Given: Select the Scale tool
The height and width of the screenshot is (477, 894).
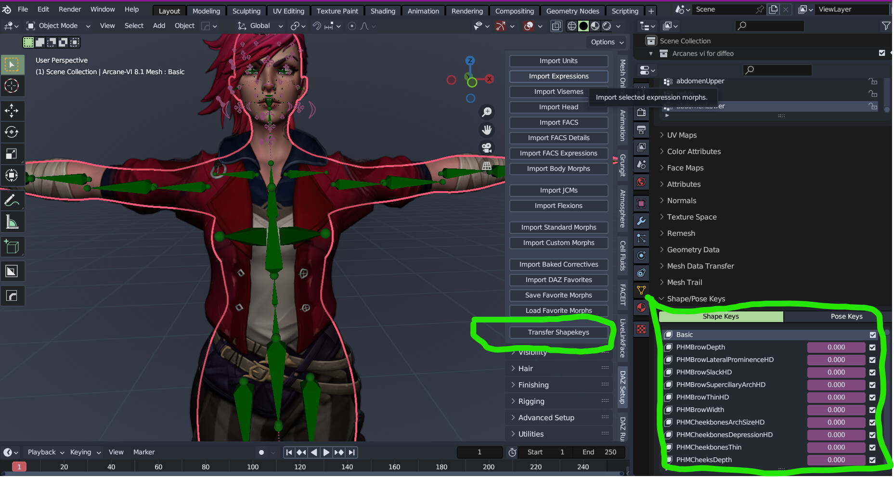Looking at the screenshot, I should point(12,154).
